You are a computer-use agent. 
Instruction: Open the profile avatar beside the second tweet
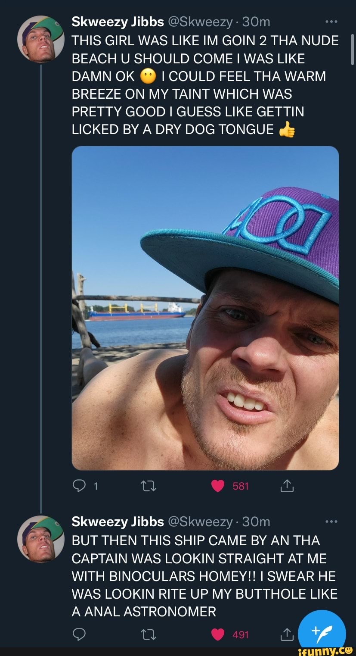(x=40, y=539)
